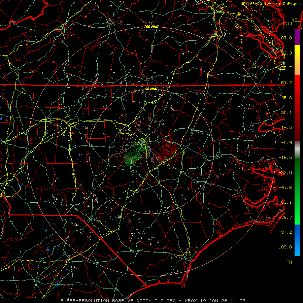This screenshot has width=303, height=303.
Task: Click the 0.2 DEG elevation text
Action: [x=165, y=301]
